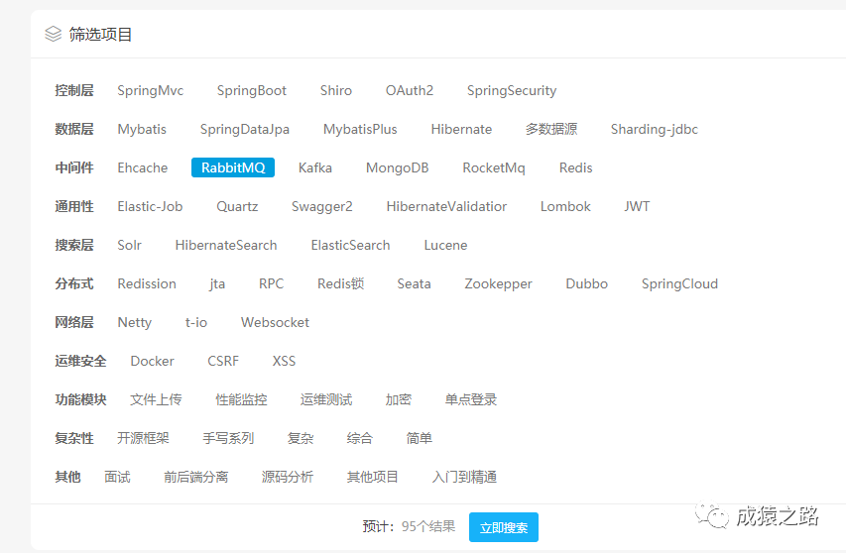
Task: Deselect the highlighted RabbitMQ tag
Action: pos(233,167)
